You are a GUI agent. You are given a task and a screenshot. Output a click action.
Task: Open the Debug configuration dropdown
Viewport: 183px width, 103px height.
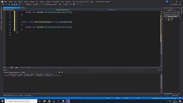point(29,5)
